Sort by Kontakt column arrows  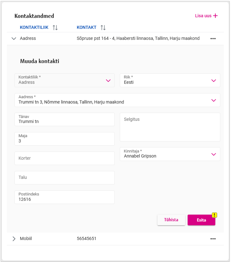point(103,27)
